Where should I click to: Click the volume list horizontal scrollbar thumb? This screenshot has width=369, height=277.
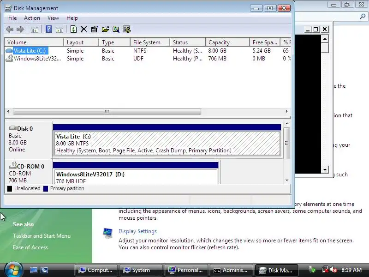107,111
